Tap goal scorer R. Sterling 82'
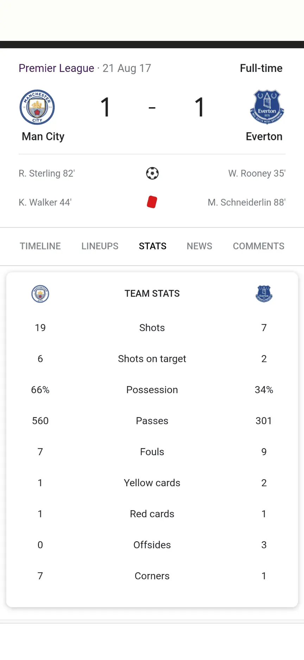Screen dimensions: 304x660 pyautogui.click(x=47, y=173)
